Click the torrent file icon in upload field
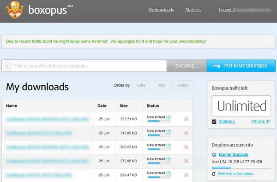Screen dimensions: 277x182 [8, 66]
